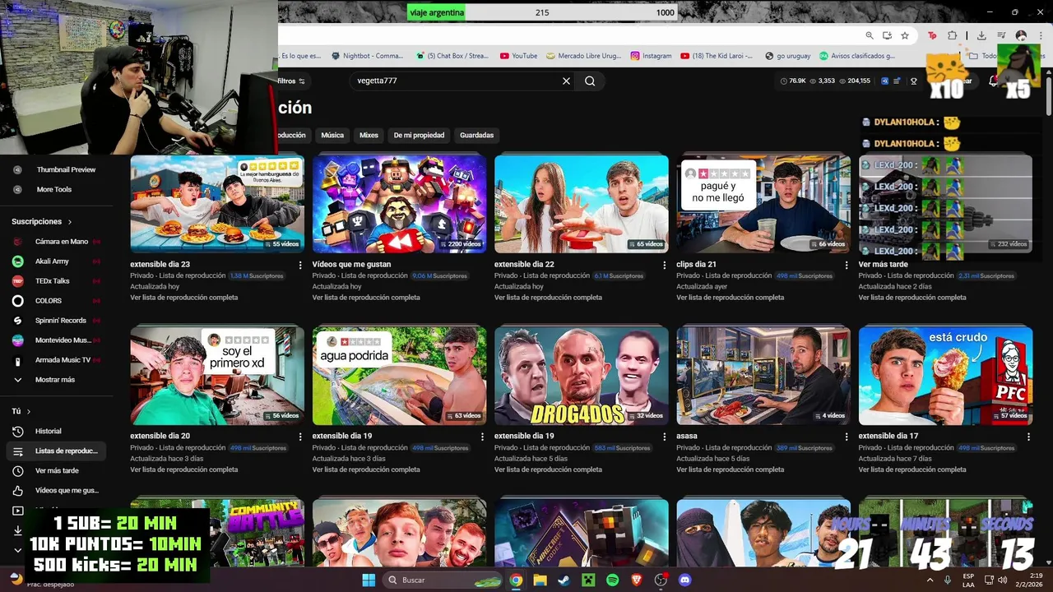Click the Windows taskbar Buscar search box

pos(443,580)
